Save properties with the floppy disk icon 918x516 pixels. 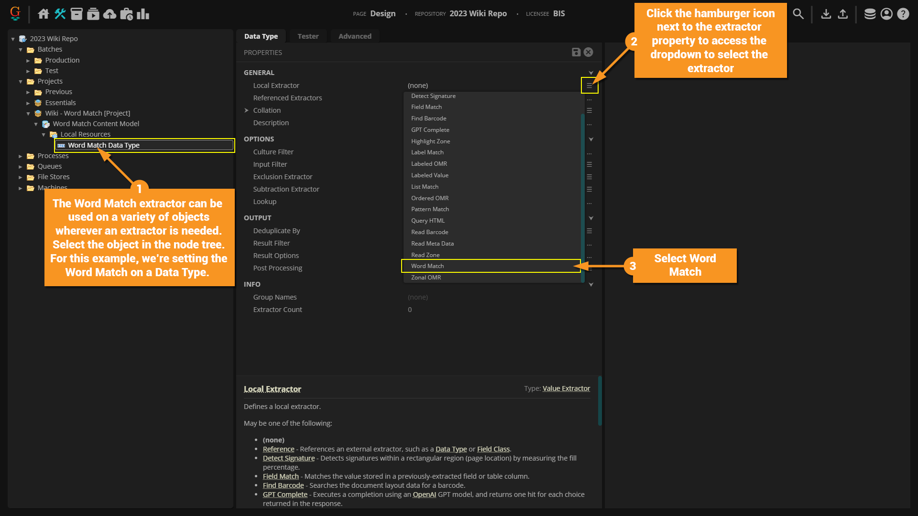pos(576,52)
